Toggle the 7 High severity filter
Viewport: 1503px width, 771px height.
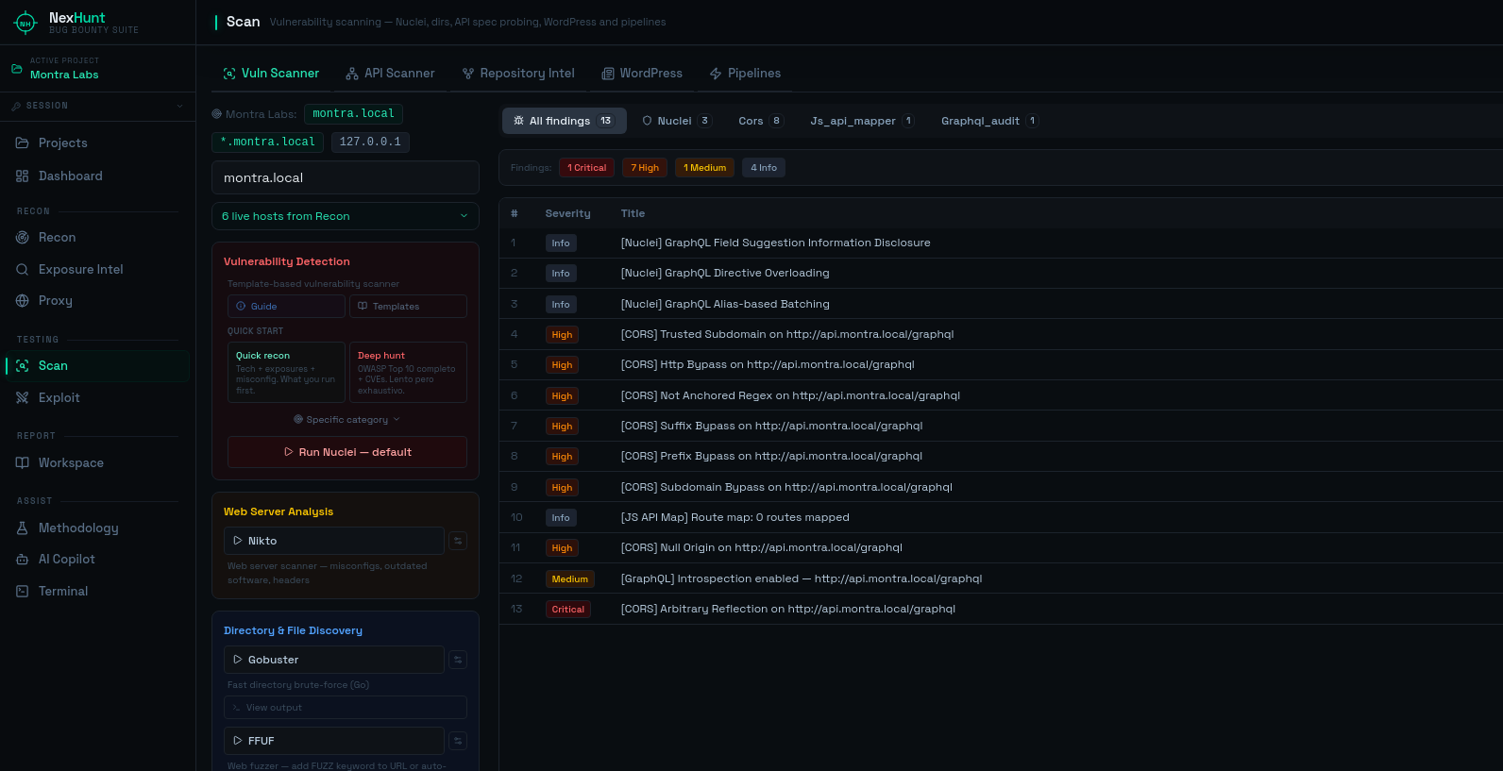pyautogui.click(x=645, y=168)
